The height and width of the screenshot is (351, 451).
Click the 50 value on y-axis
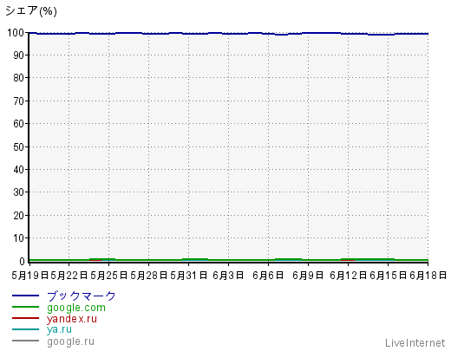pos(19,147)
